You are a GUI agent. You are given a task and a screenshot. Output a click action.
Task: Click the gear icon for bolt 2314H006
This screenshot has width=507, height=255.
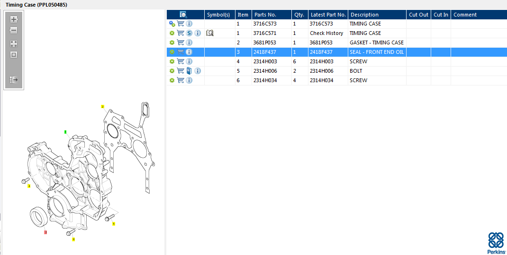click(x=172, y=71)
